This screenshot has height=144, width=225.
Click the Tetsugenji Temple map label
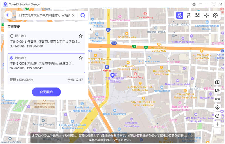click(43, 124)
